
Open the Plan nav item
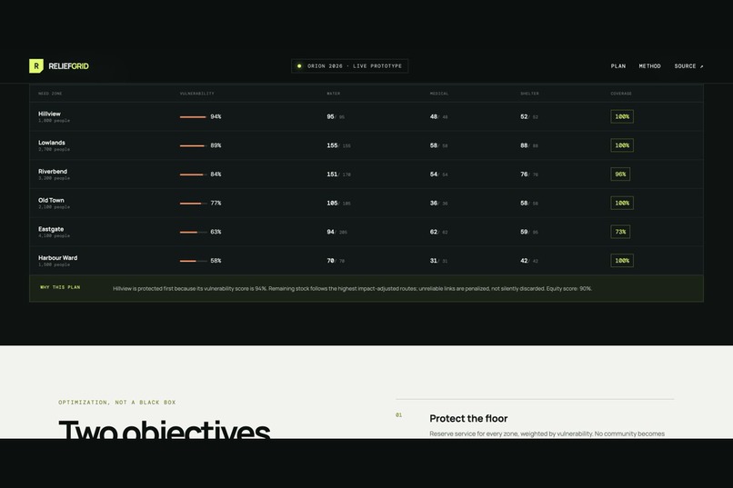click(x=618, y=66)
